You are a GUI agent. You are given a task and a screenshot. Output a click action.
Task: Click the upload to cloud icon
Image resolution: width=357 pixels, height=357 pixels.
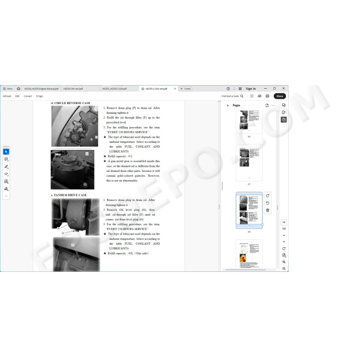[x=260, y=96]
